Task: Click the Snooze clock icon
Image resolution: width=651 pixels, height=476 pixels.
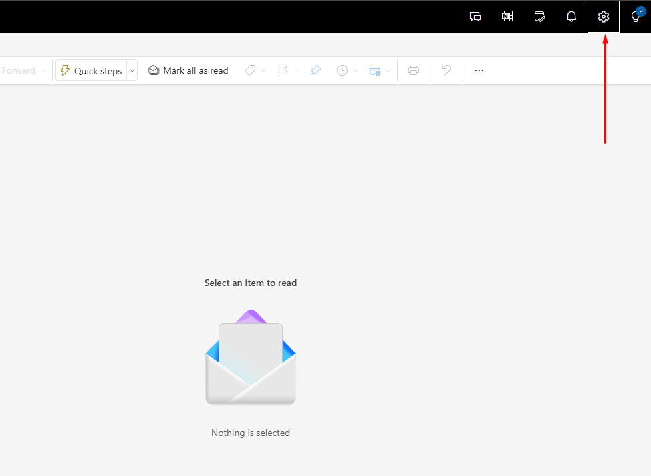Action: pos(342,70)
